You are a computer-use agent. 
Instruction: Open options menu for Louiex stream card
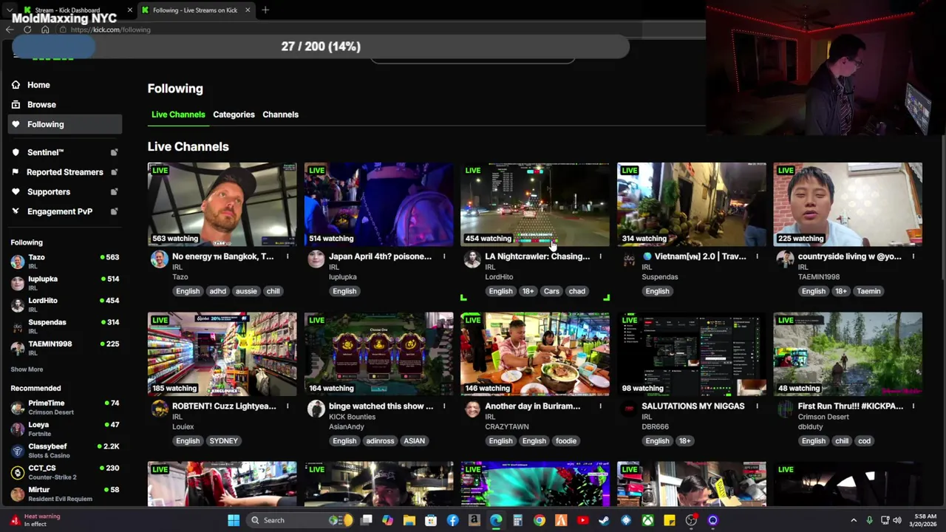tap(287, 406)
